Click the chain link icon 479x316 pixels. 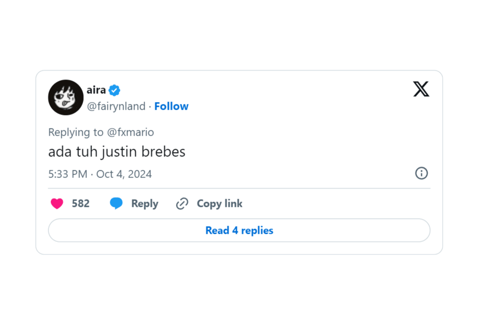coord(182,203)
